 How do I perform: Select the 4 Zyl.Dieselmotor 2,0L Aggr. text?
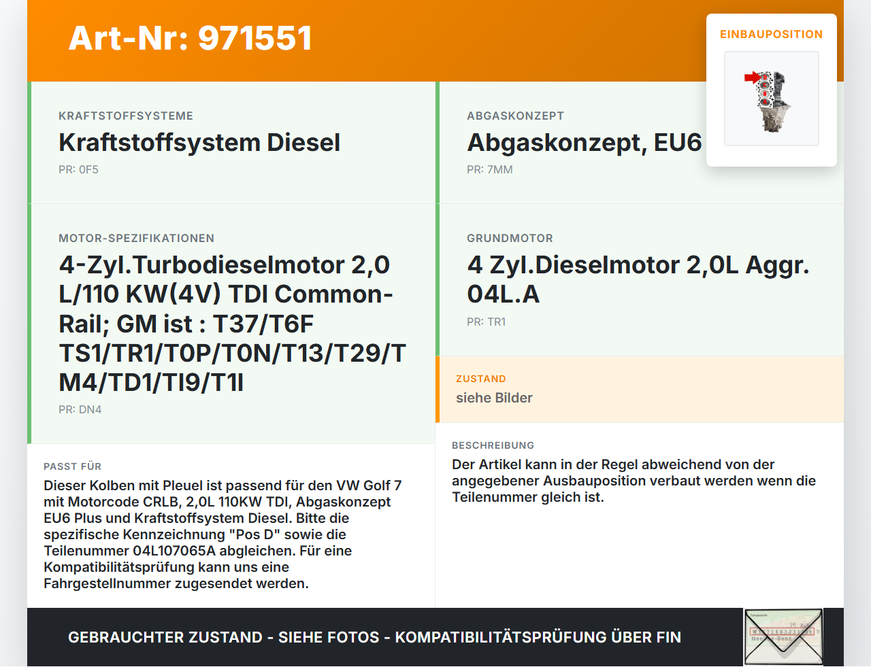(638, 279)
